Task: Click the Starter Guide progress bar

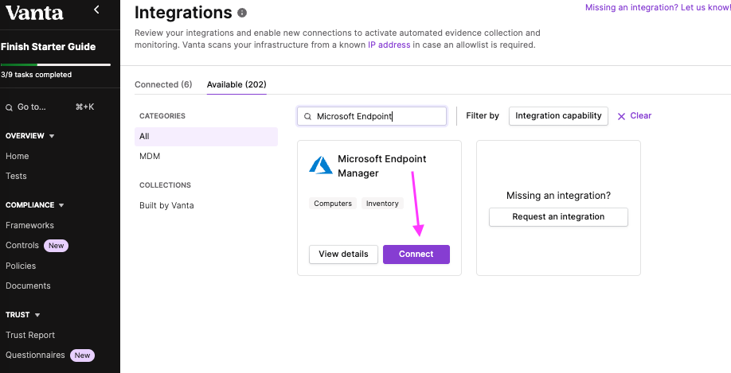Action: pos(56,64)
